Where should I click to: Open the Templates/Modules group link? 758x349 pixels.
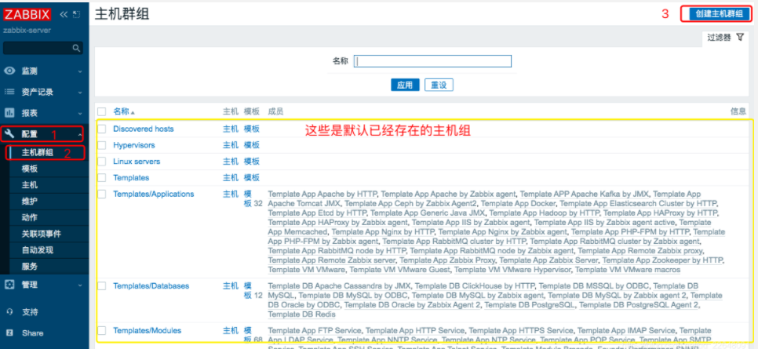(147, 331)
